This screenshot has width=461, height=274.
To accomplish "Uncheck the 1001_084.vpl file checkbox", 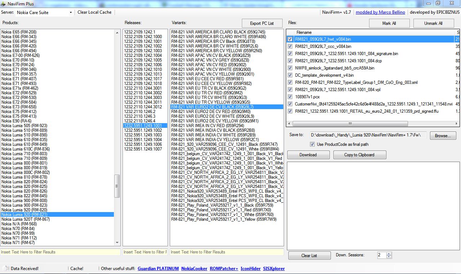I will pyautogui.click(x=290, y=90).
